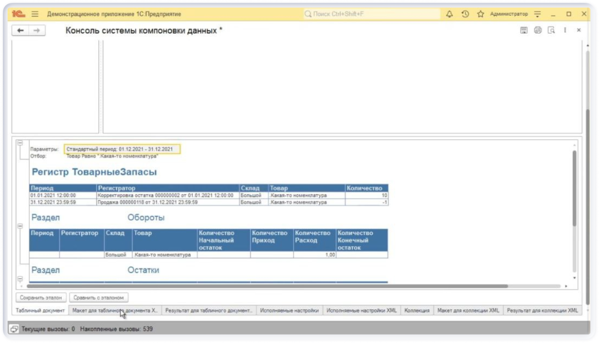The height and width of the screenshot is (343, 599).
Task: Go back with the left arrow
Action: [20, 30]
